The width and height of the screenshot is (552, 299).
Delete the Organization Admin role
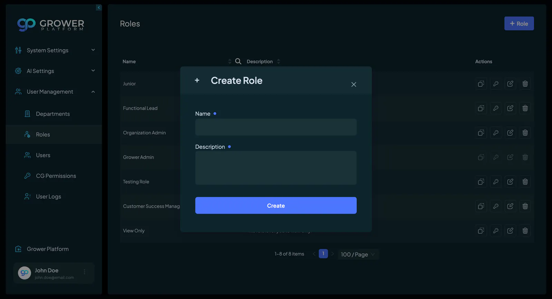coord(525,133)
